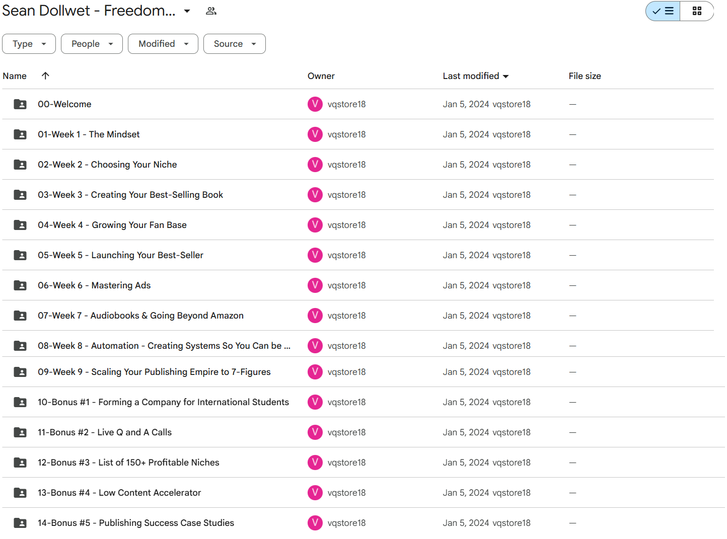Click the 02-Week 2 shared folder icon
Screen dimensions: 727x539
(x=20, y=165)
